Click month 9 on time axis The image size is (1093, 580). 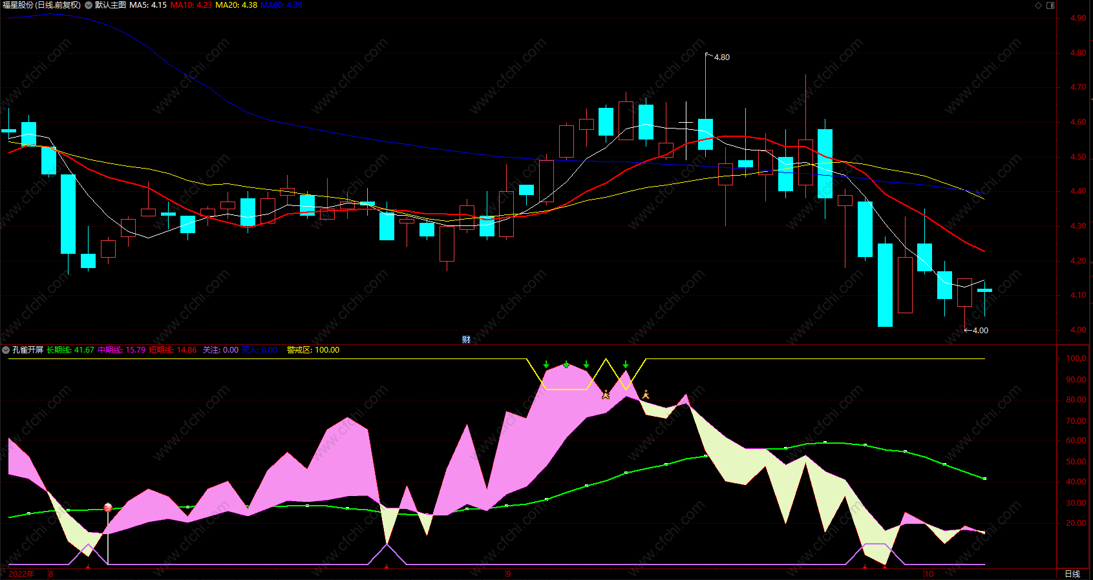tap(509, 574)
